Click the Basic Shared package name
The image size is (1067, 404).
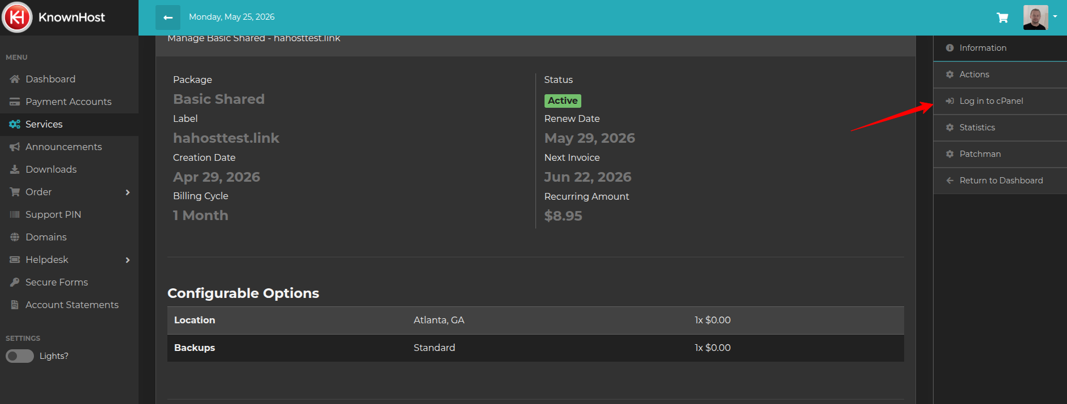[x=219, y=99]
